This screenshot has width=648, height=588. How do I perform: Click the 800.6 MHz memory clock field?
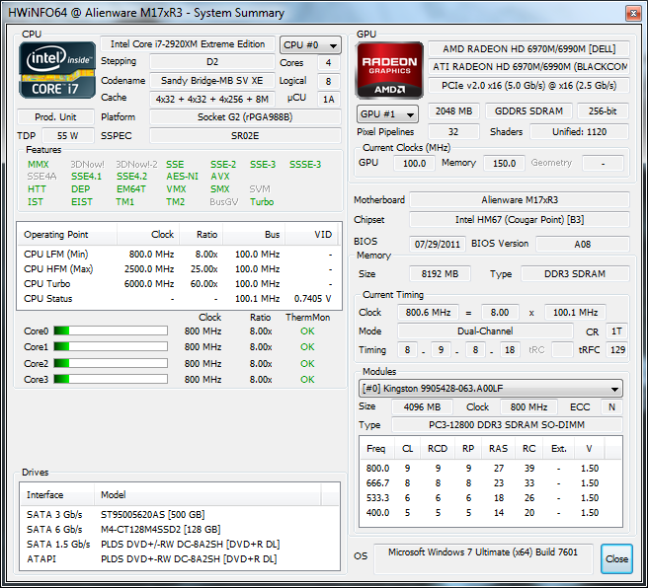pyautogui.click(x=428, y=313)
